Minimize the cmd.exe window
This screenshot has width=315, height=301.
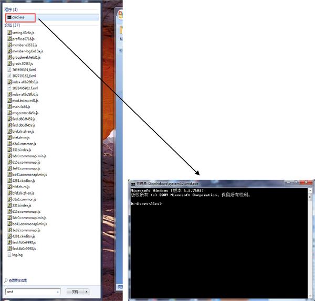tap(288, 182)
